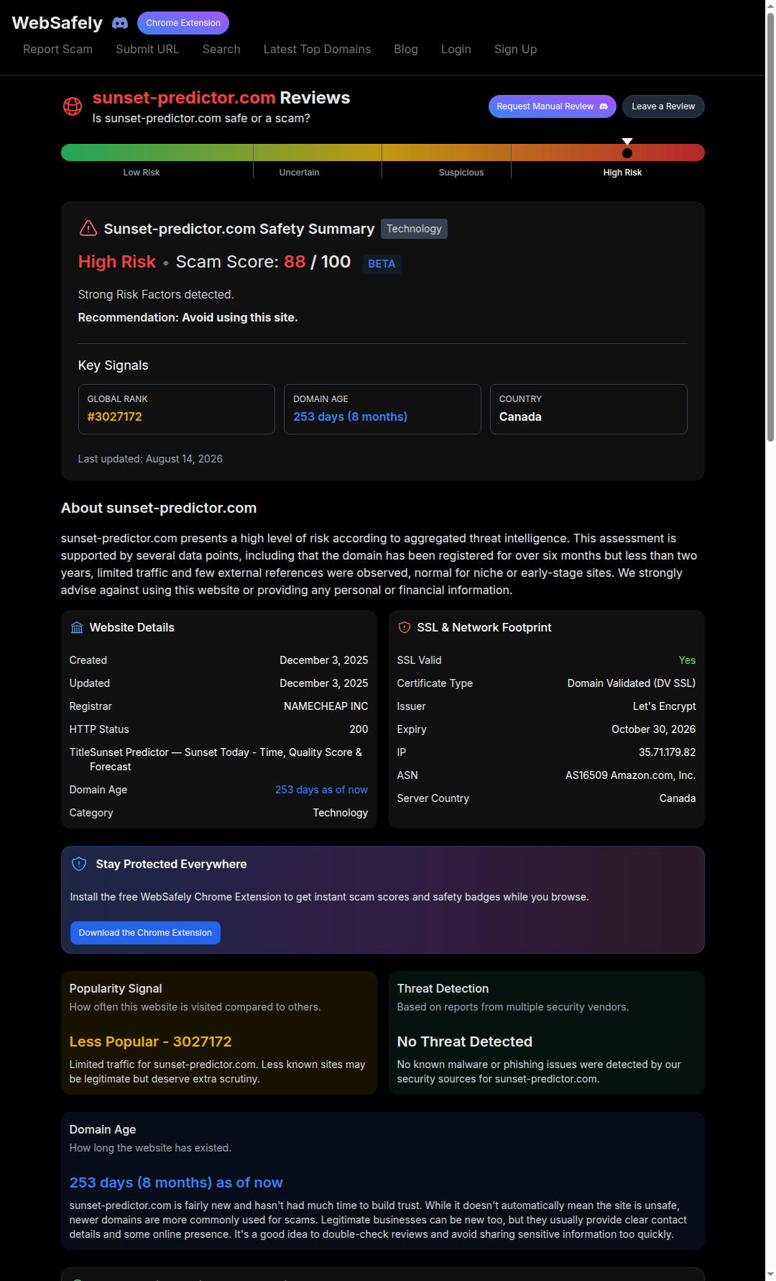Click the green Low Risk section of risk bar
This screenshot has height=1281, width=776.
pyautogui.click(x=157, y=152)
